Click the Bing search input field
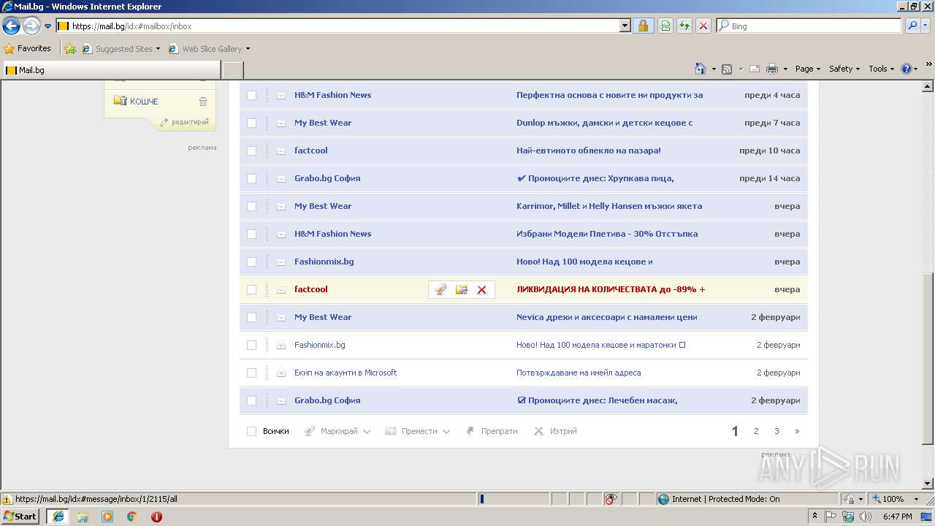The image size is (935, 526). coord(809,26)
